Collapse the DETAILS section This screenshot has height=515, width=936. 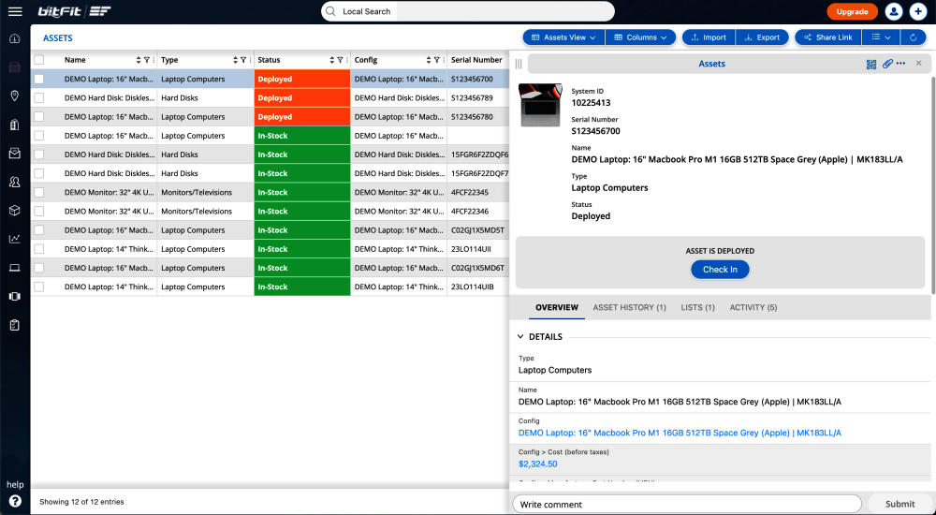click(x=521, y=337)
